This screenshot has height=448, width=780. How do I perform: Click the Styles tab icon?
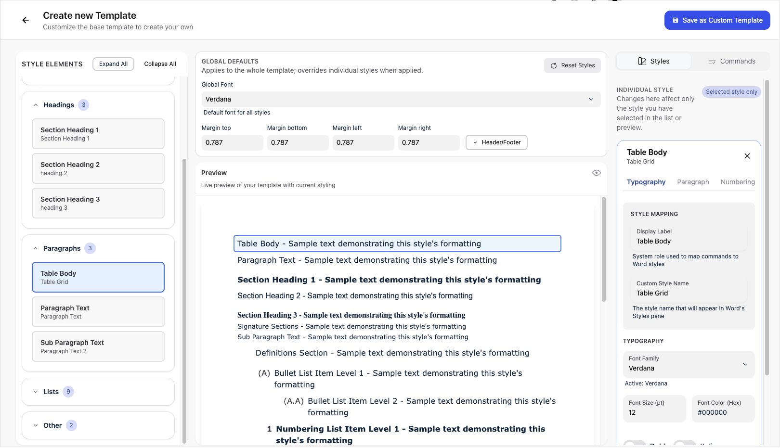[x=642, y=61]
